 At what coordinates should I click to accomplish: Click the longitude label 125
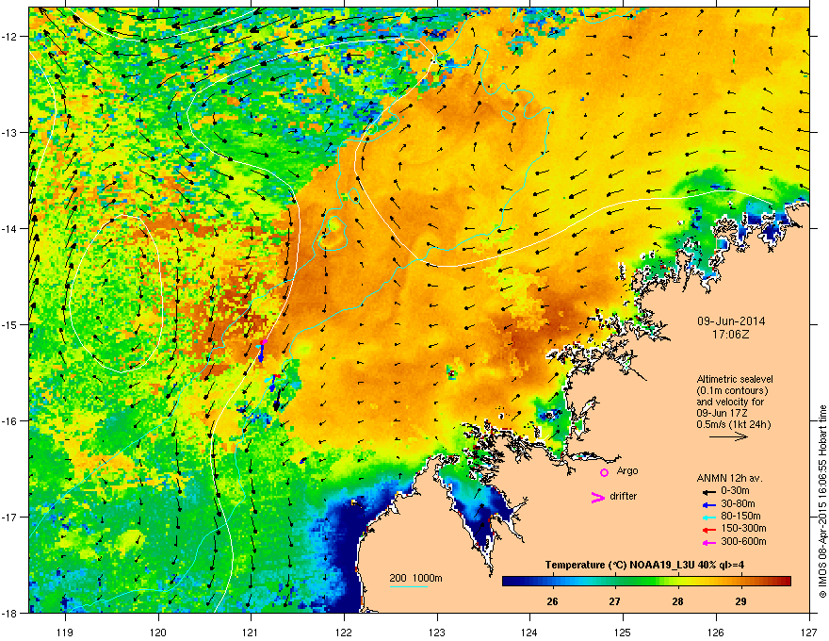(623, 632)
